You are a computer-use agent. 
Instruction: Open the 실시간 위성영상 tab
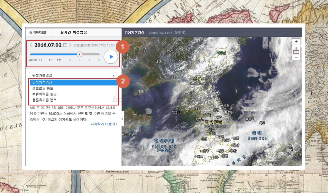74,32
